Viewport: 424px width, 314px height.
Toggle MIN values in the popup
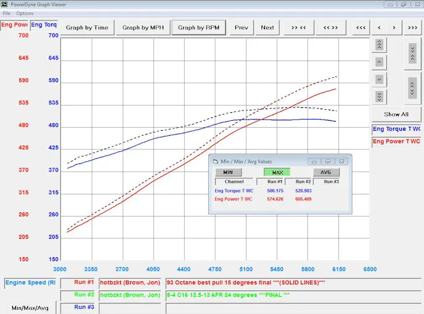click(x=228, y=172)
